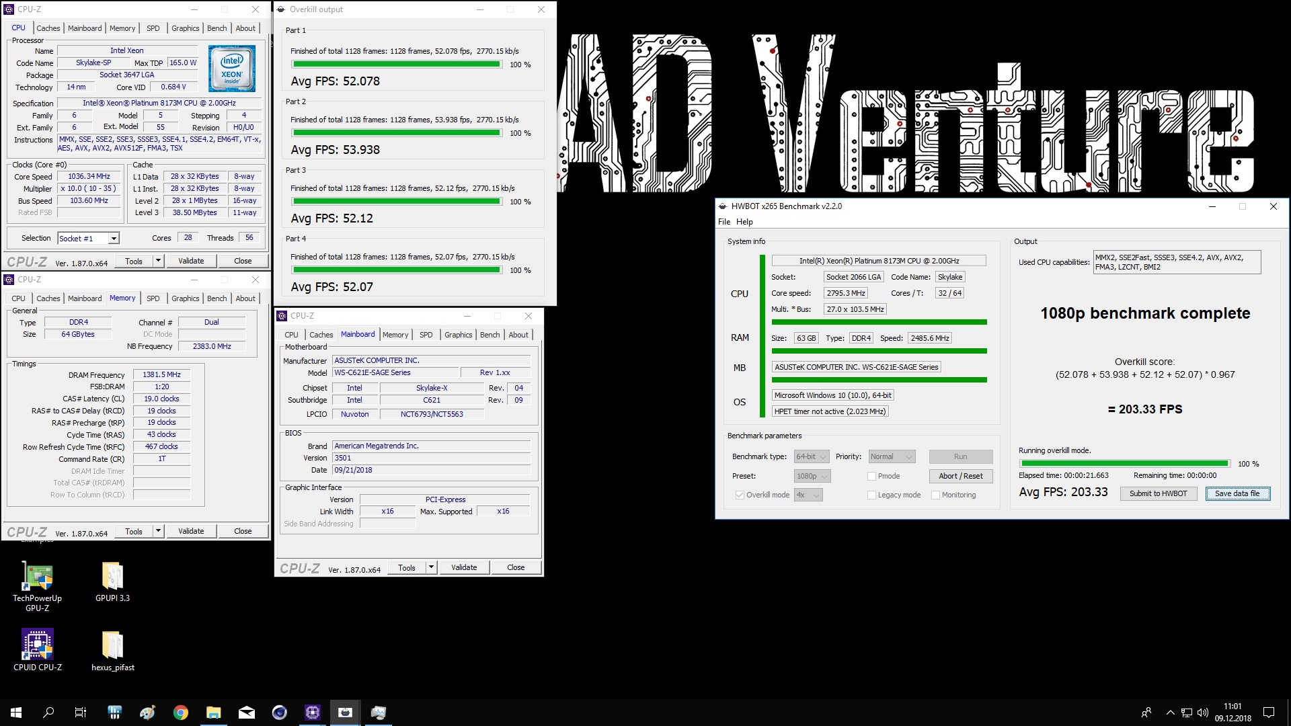Switch to CPU-Z via purple taskbar icon

(x=313, y=713)
